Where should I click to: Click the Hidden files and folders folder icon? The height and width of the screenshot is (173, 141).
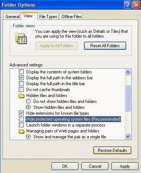click(x=21, y=96)
